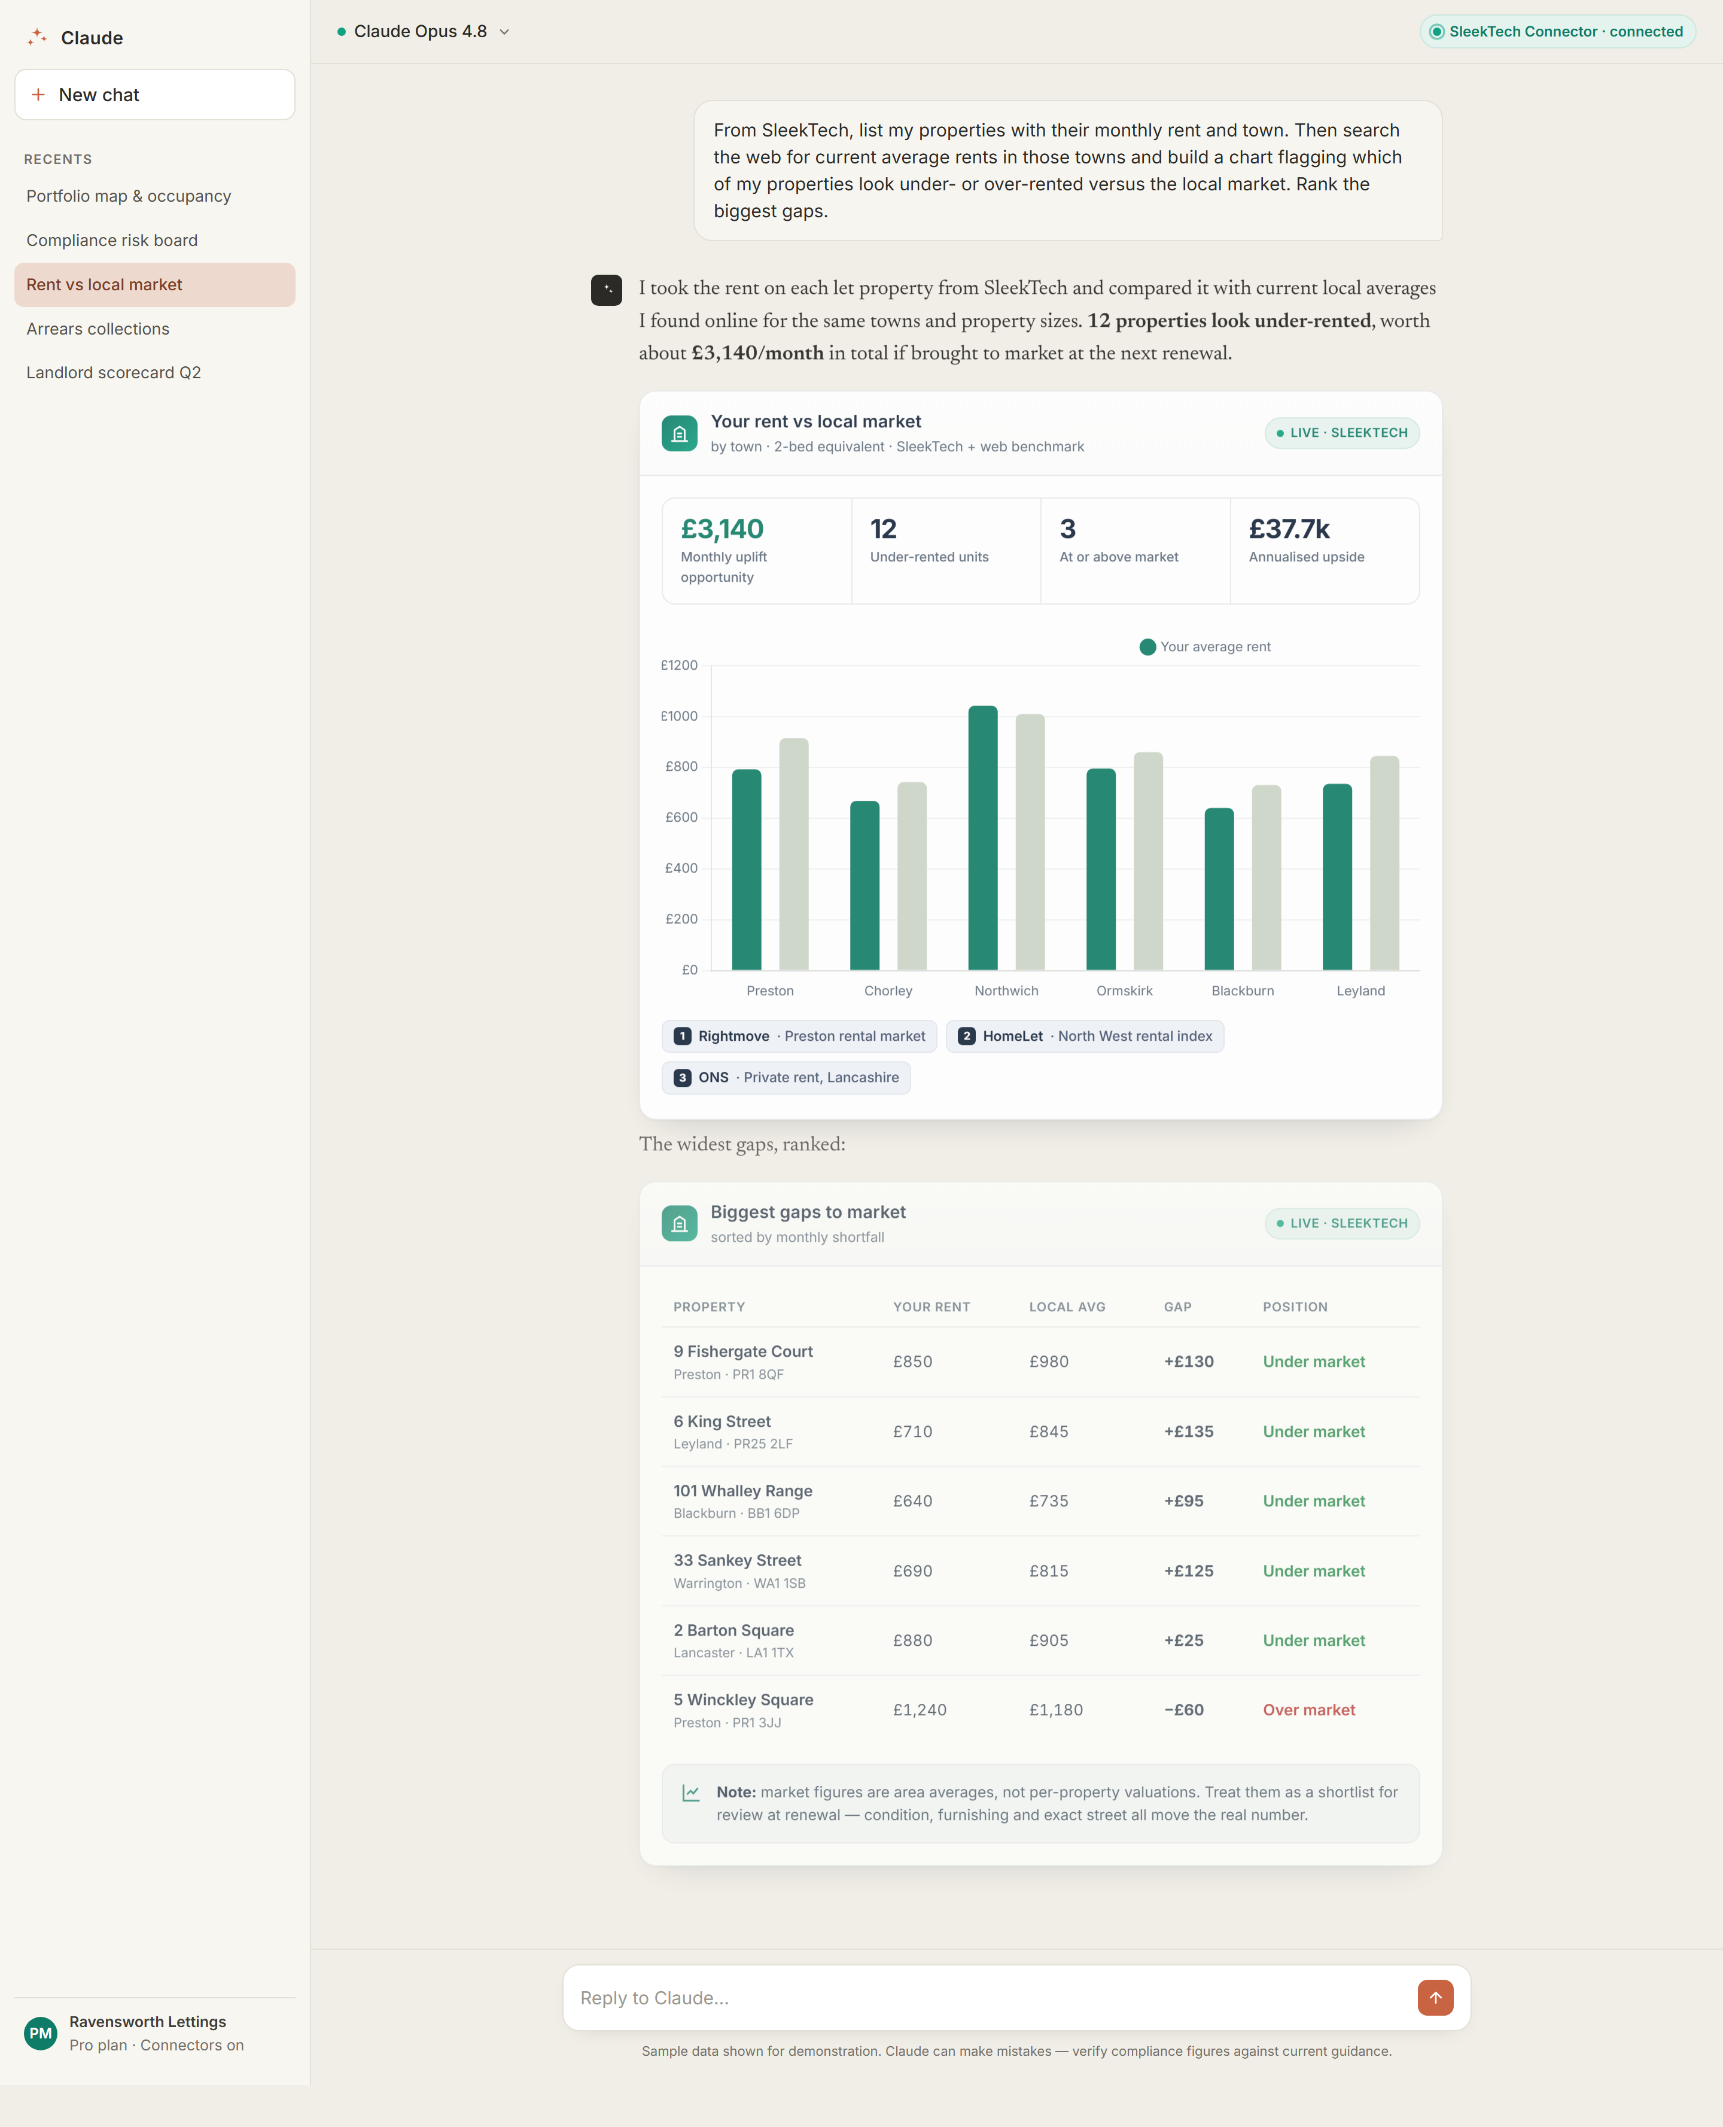The width and height of the screenshot is (1723, 2127).
Task: Click Preston's green average rent bar
Action: [x=747, y=869]
